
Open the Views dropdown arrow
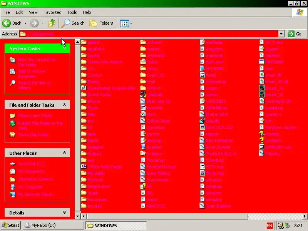point(131,23)
